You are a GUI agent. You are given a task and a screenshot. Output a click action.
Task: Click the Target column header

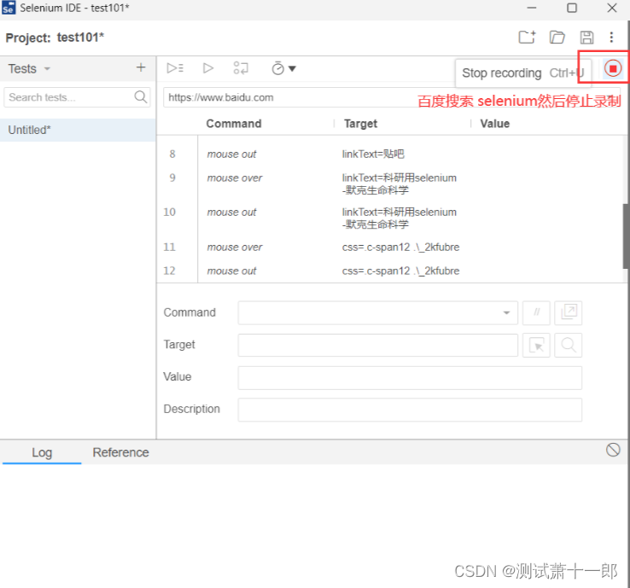[360, 123]
